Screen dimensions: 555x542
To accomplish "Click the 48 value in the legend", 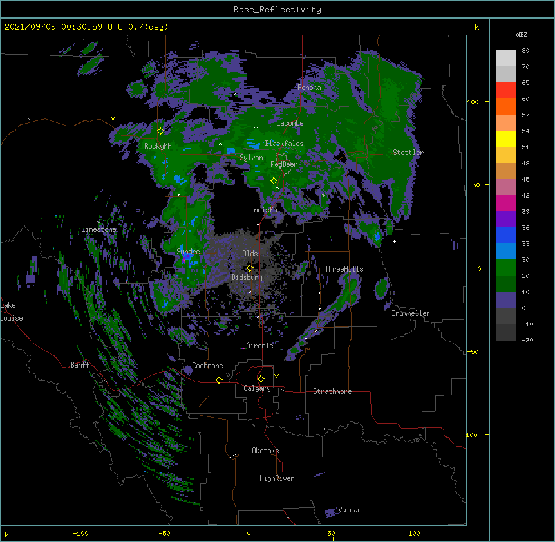I will [525, 163].
